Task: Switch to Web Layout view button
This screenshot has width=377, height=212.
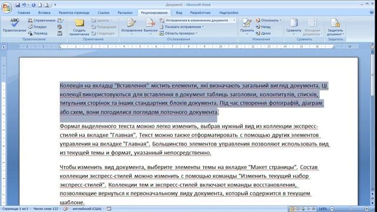Action: (303, 209)
